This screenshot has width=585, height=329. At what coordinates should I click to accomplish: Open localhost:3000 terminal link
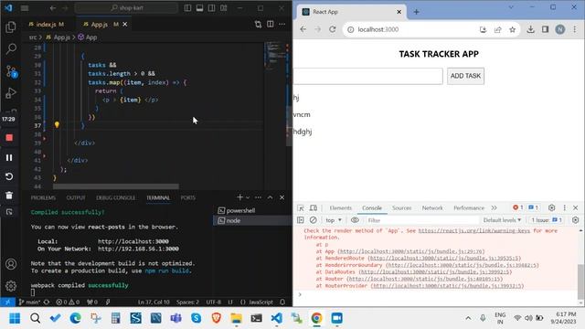click(x=133, y=241)
